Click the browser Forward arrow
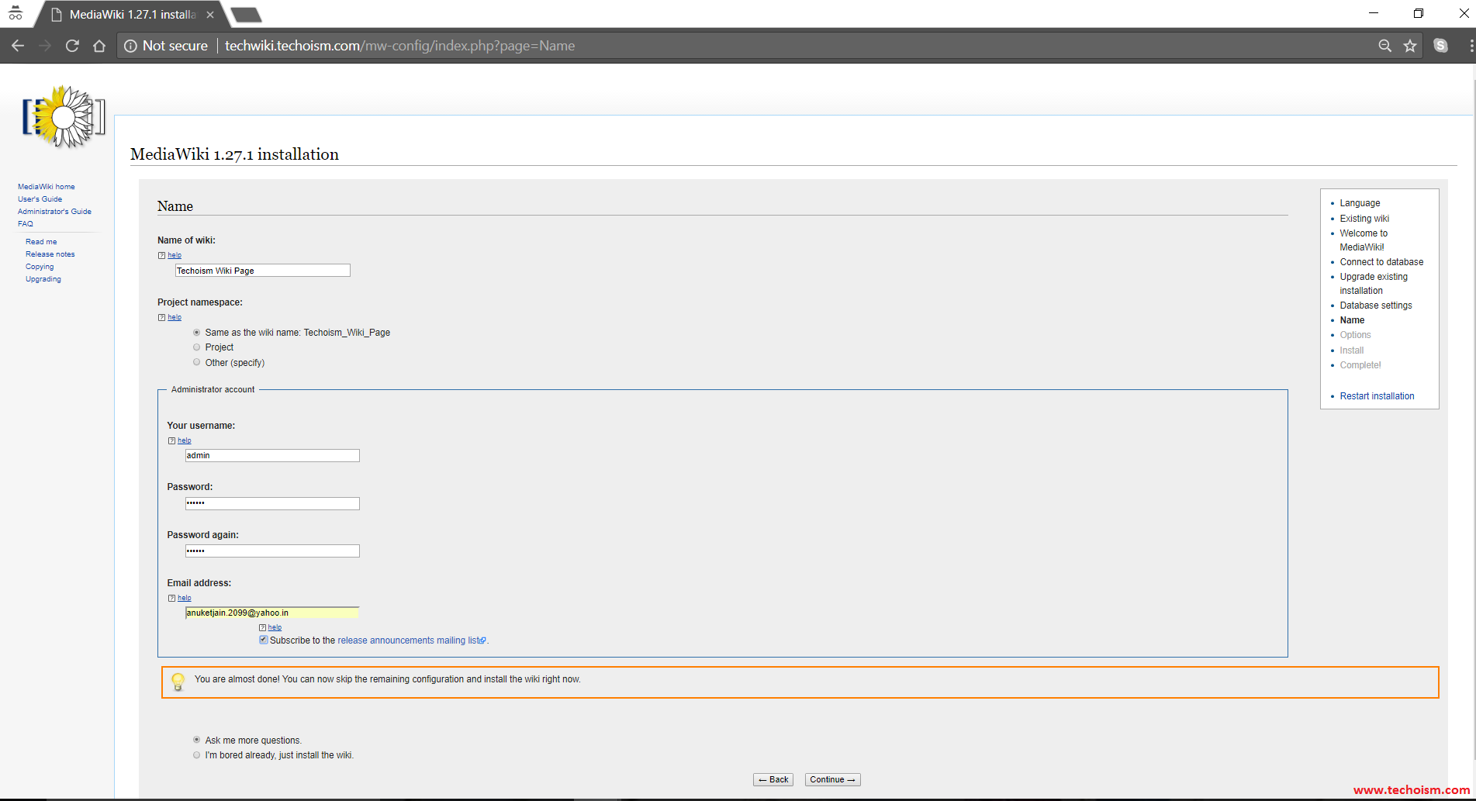Image resolution: width=1476 pixels, height=801 pixels. [x=45, y=46]
